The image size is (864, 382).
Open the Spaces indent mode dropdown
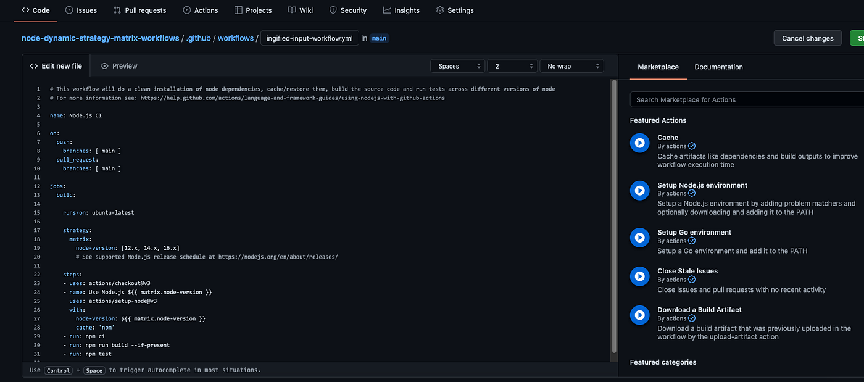[x=457, y=66]
